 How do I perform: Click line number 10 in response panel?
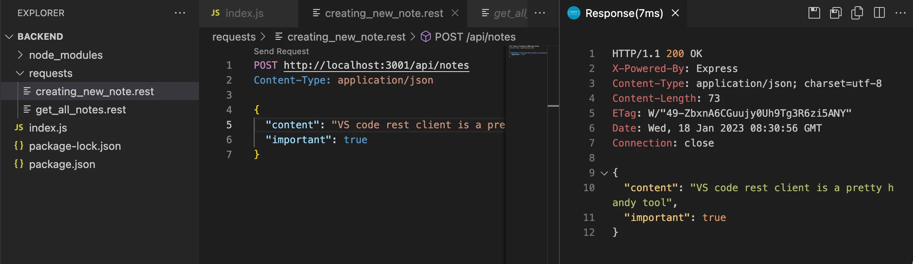[589, 188]
